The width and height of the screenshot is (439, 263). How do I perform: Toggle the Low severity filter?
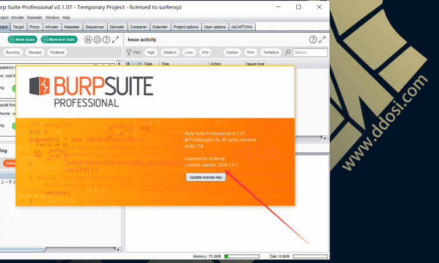point(189,52)
